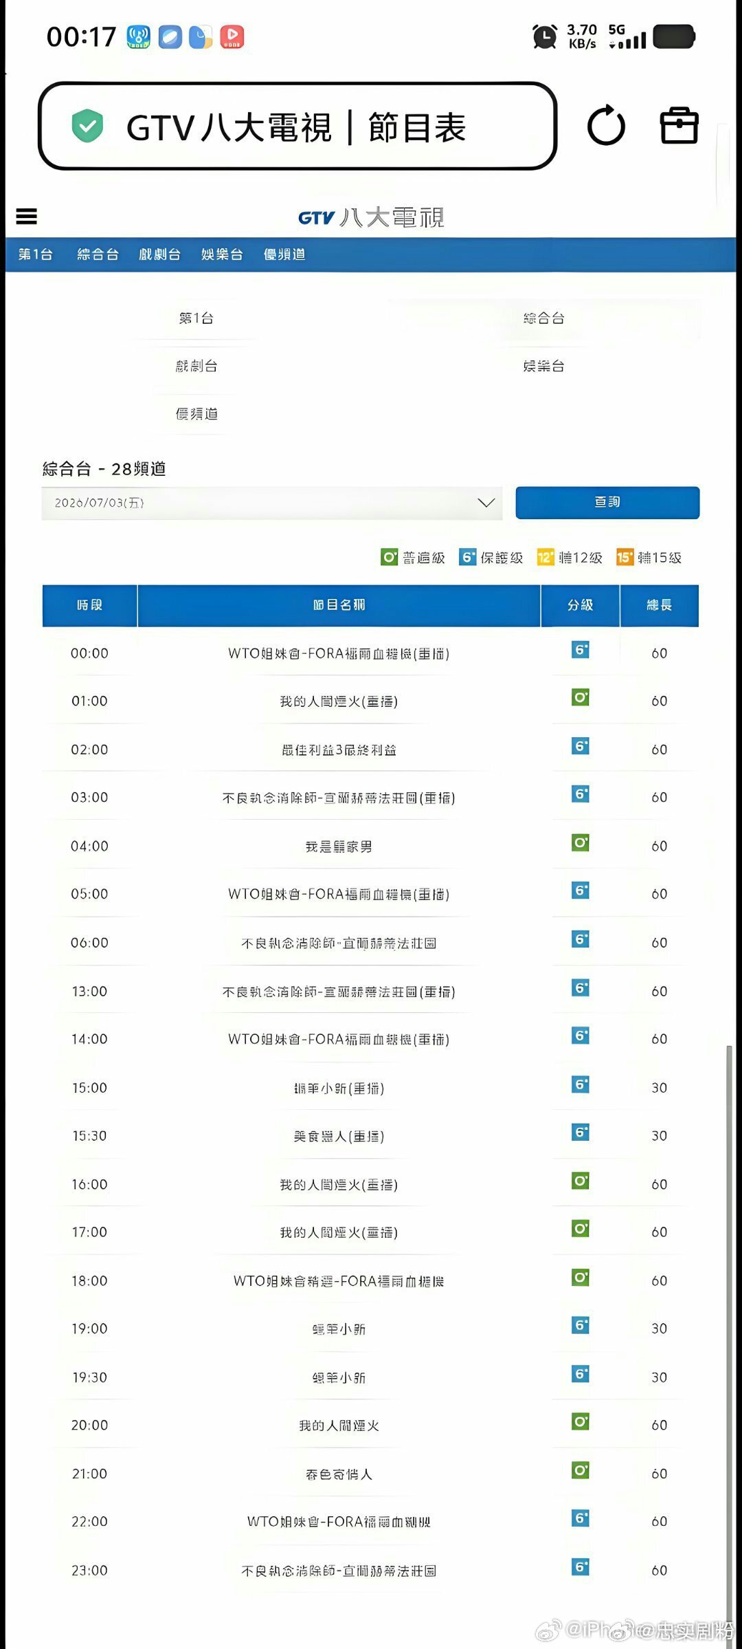Screen dimensions: 742x1649
Task: Select 第1台 in the blue nav bar
Action: coord(36,254)
